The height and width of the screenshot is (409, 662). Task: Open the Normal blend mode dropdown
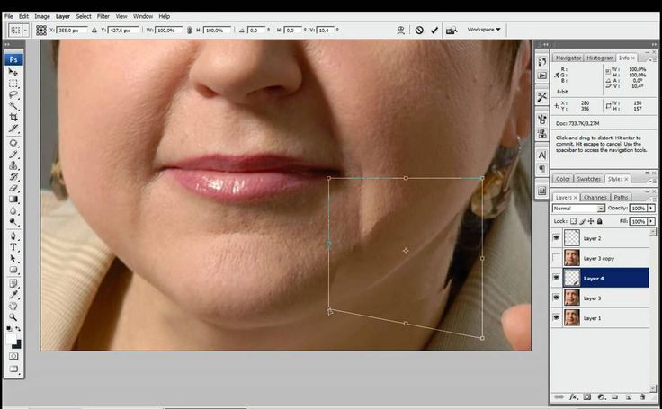tap(578, 209)
